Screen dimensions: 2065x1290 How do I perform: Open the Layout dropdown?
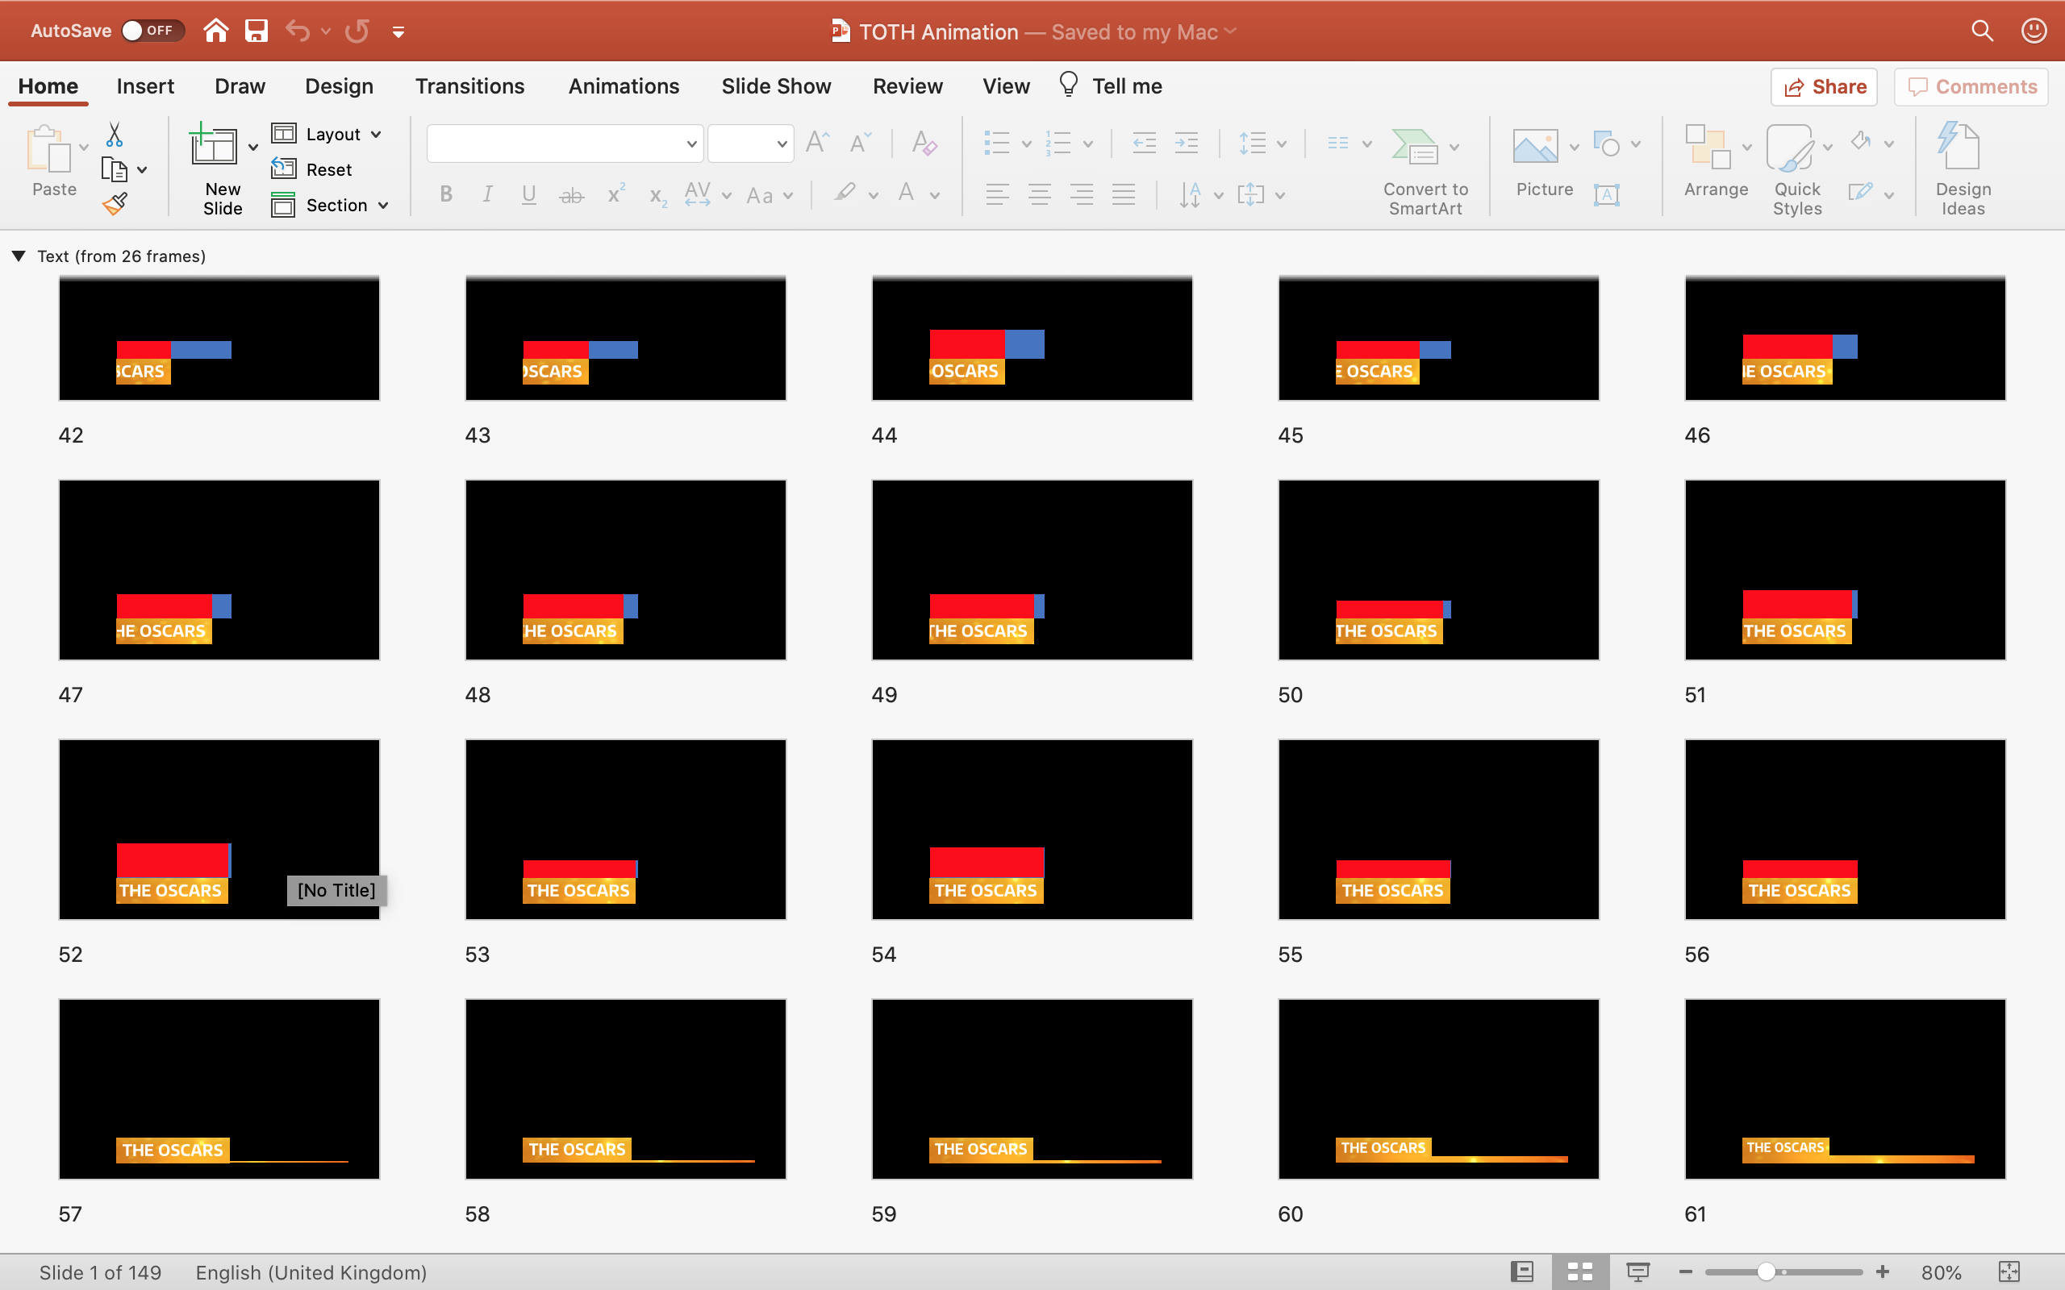(327, 134)
